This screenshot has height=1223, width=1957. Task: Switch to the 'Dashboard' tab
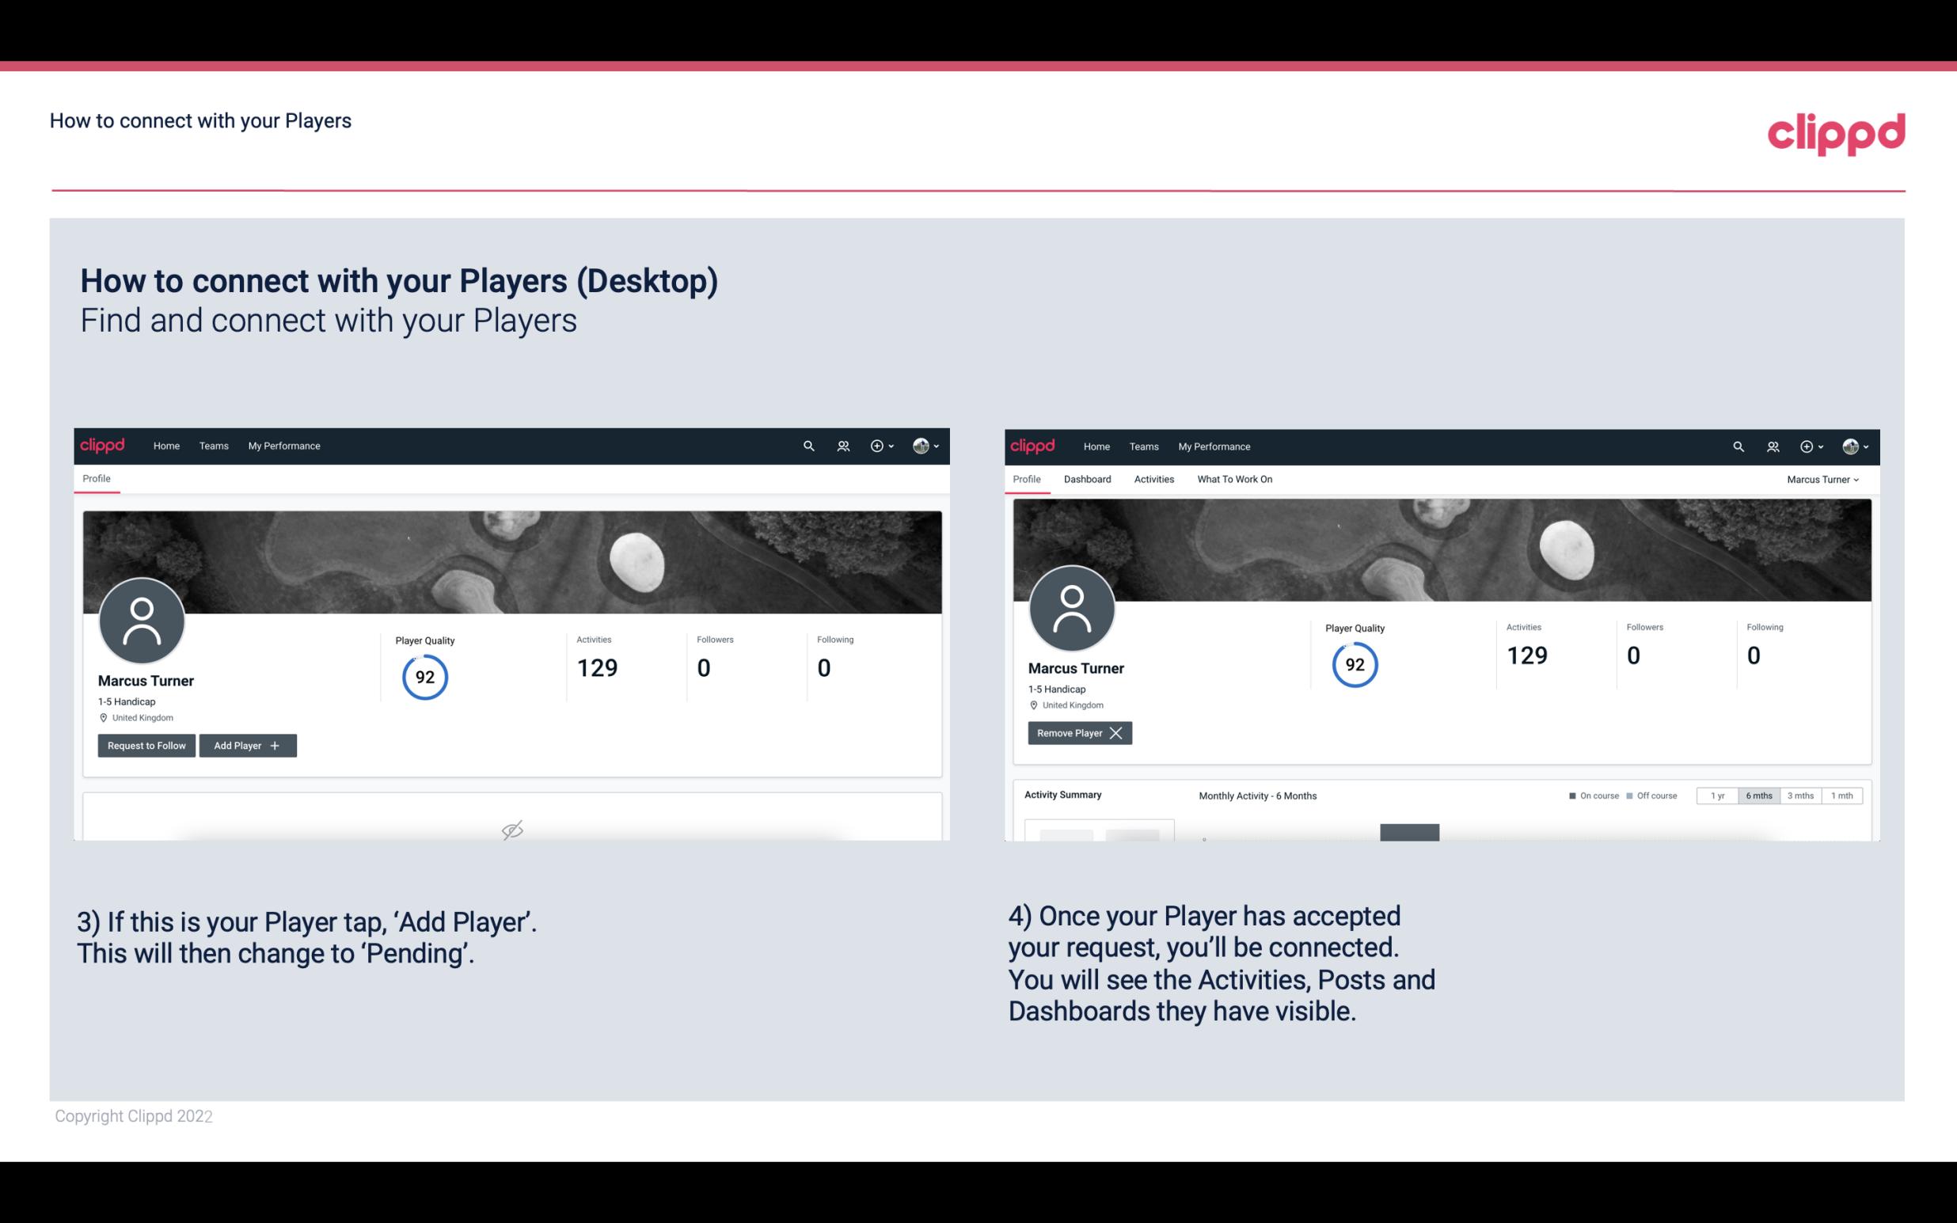point(1088,479)
